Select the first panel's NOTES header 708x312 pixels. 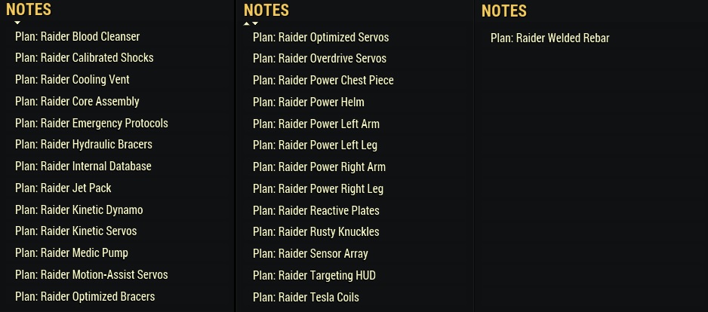[29, 9]
